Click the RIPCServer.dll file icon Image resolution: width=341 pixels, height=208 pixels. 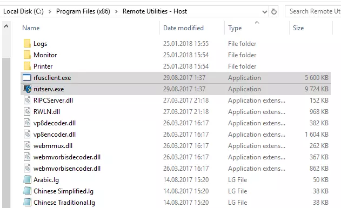[27, 100]
